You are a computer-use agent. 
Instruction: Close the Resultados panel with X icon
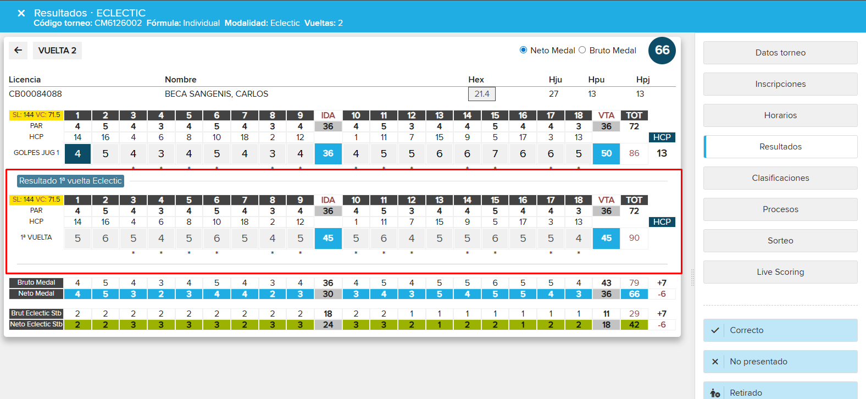pyautogui.click(x=21, y=13)
